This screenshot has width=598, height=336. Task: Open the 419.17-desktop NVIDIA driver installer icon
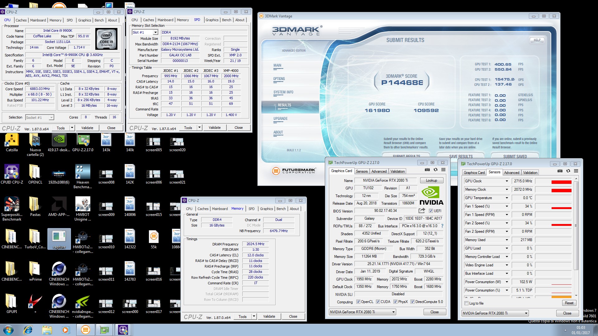59,143
